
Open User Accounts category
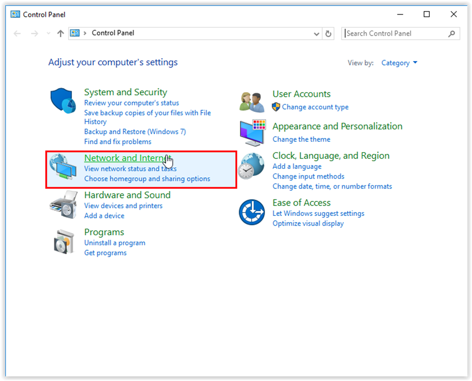coord(302,94)
